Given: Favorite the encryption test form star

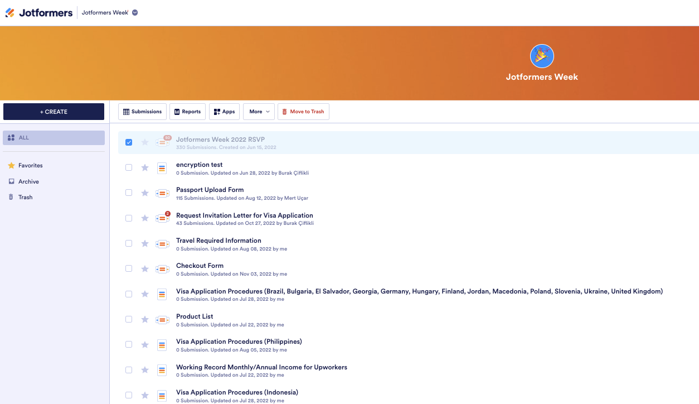Looking at the screenshot, I should (145, 167).
